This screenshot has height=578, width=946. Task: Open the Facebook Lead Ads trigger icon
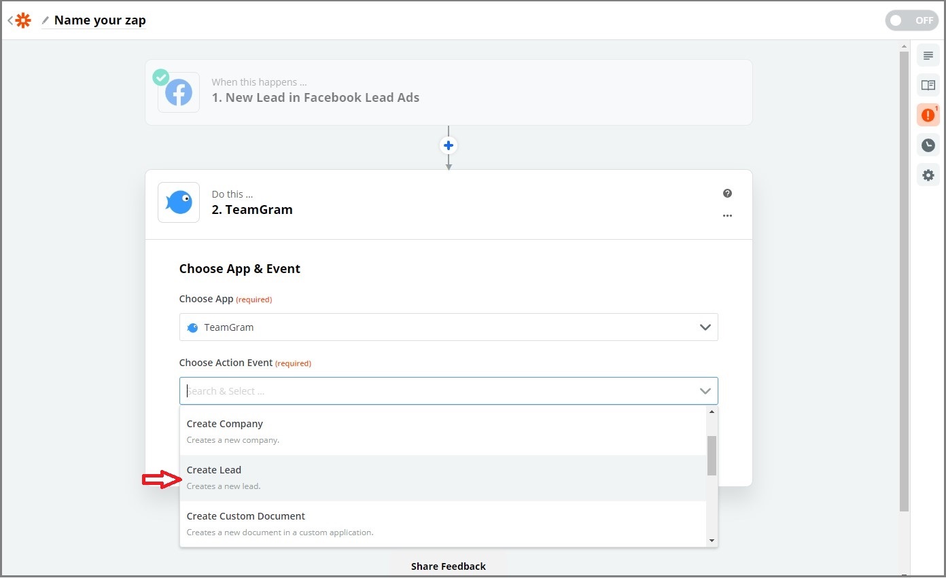[x=179, y=92]
